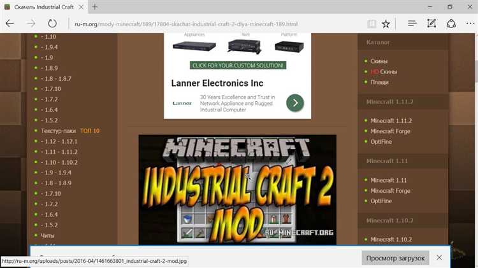
Task: Open the share icon in toolbar
Action: (x=451, y=24)
